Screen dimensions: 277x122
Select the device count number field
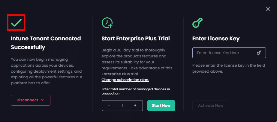tap(122, 106)
